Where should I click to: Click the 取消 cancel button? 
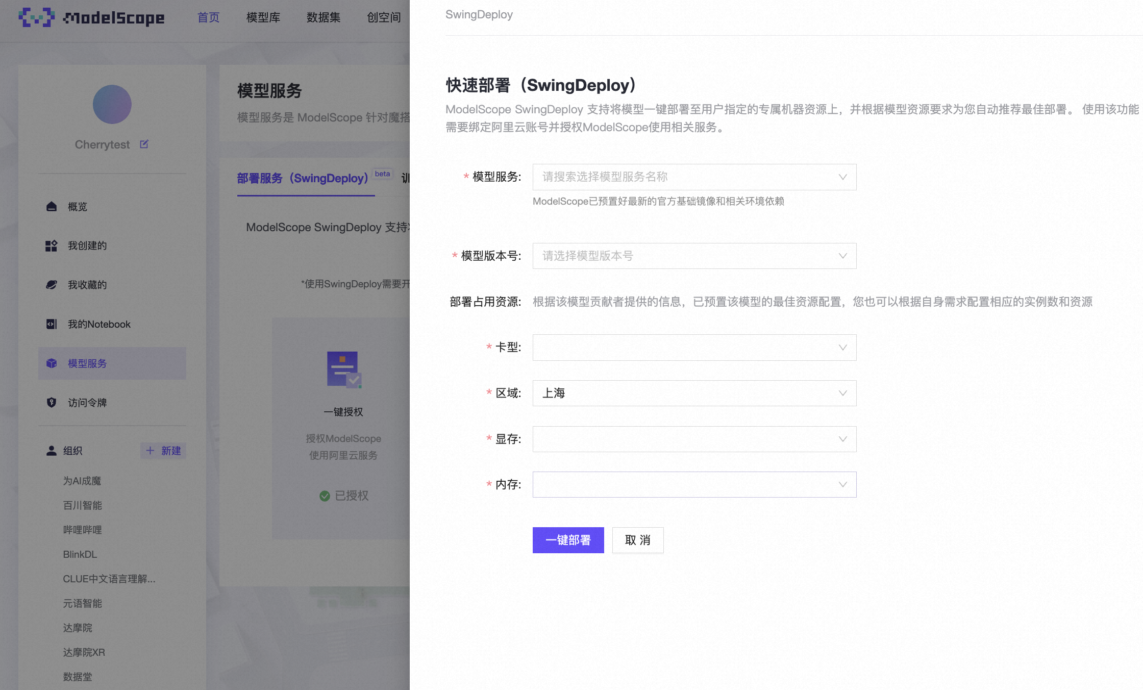pos(637,540)
